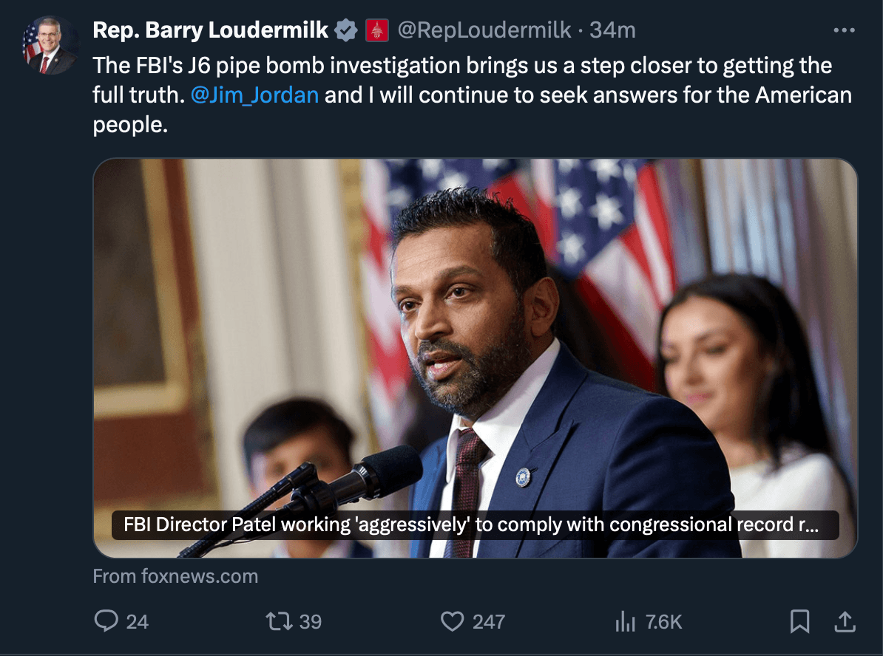Click the 247 likes count
Viewport: 883px width, 656px height.
(x=489, y=621)
